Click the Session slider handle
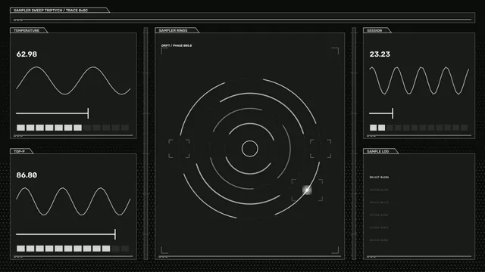The width and height of the screenshot is (485, 272). click(x=393, y=113)
